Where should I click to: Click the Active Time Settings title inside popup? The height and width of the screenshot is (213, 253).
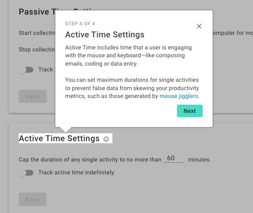(x=105, y=34)
